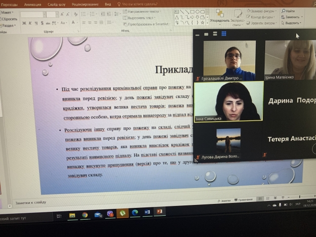Screen dimensions: 316x237
Task: Click the Find (Найти) button
Action: tap(289, 11)
